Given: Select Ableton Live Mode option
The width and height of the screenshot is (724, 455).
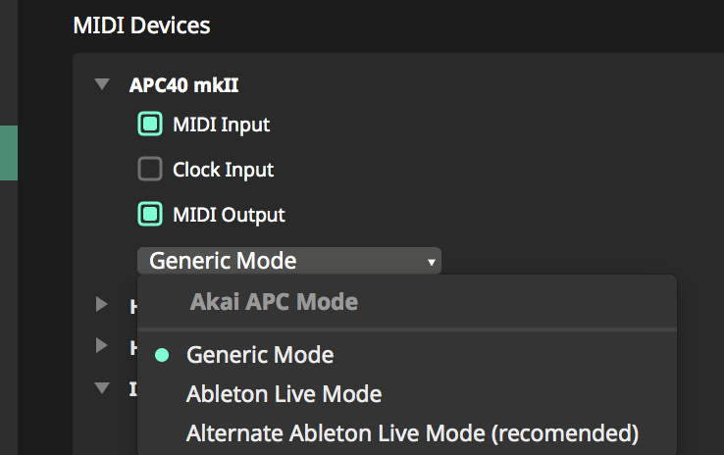Looking at the screenshot, I should [x=284, y=394].
